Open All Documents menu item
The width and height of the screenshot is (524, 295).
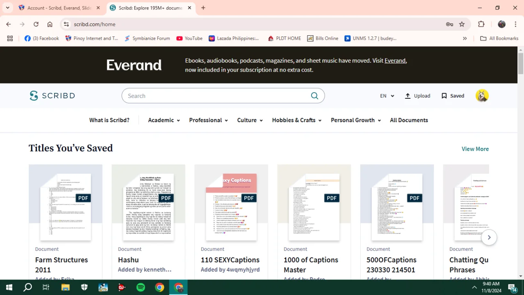[x=409, y=120]
